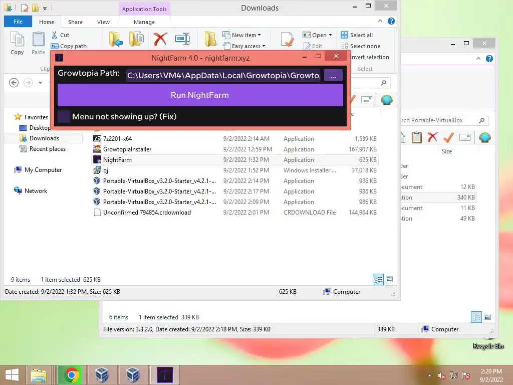Click the Cut scissors icon
The width and height of the screenshot is (513, 385).
[54, 35]
